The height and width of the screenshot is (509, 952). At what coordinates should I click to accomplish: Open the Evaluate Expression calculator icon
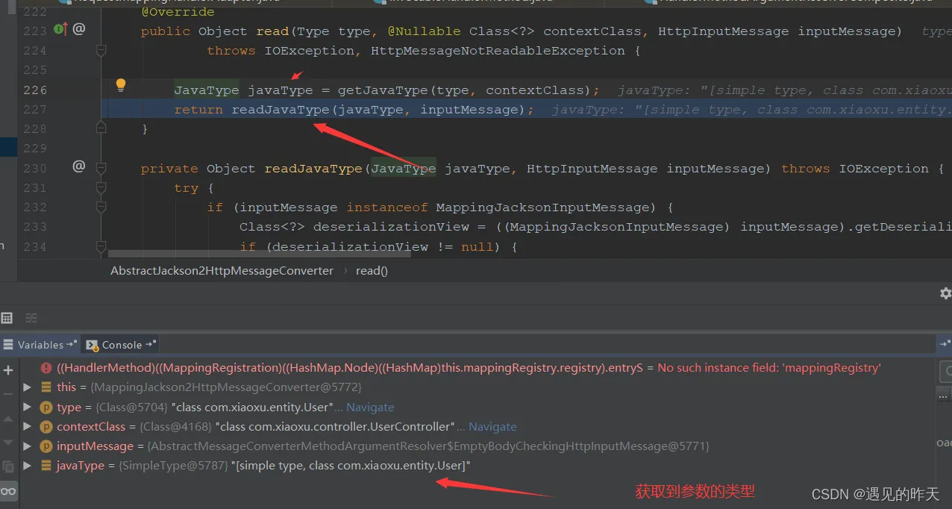click(x=7, y=318)
